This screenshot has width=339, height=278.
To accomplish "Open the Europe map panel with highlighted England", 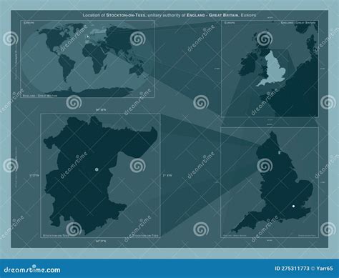I will point(270,69).
